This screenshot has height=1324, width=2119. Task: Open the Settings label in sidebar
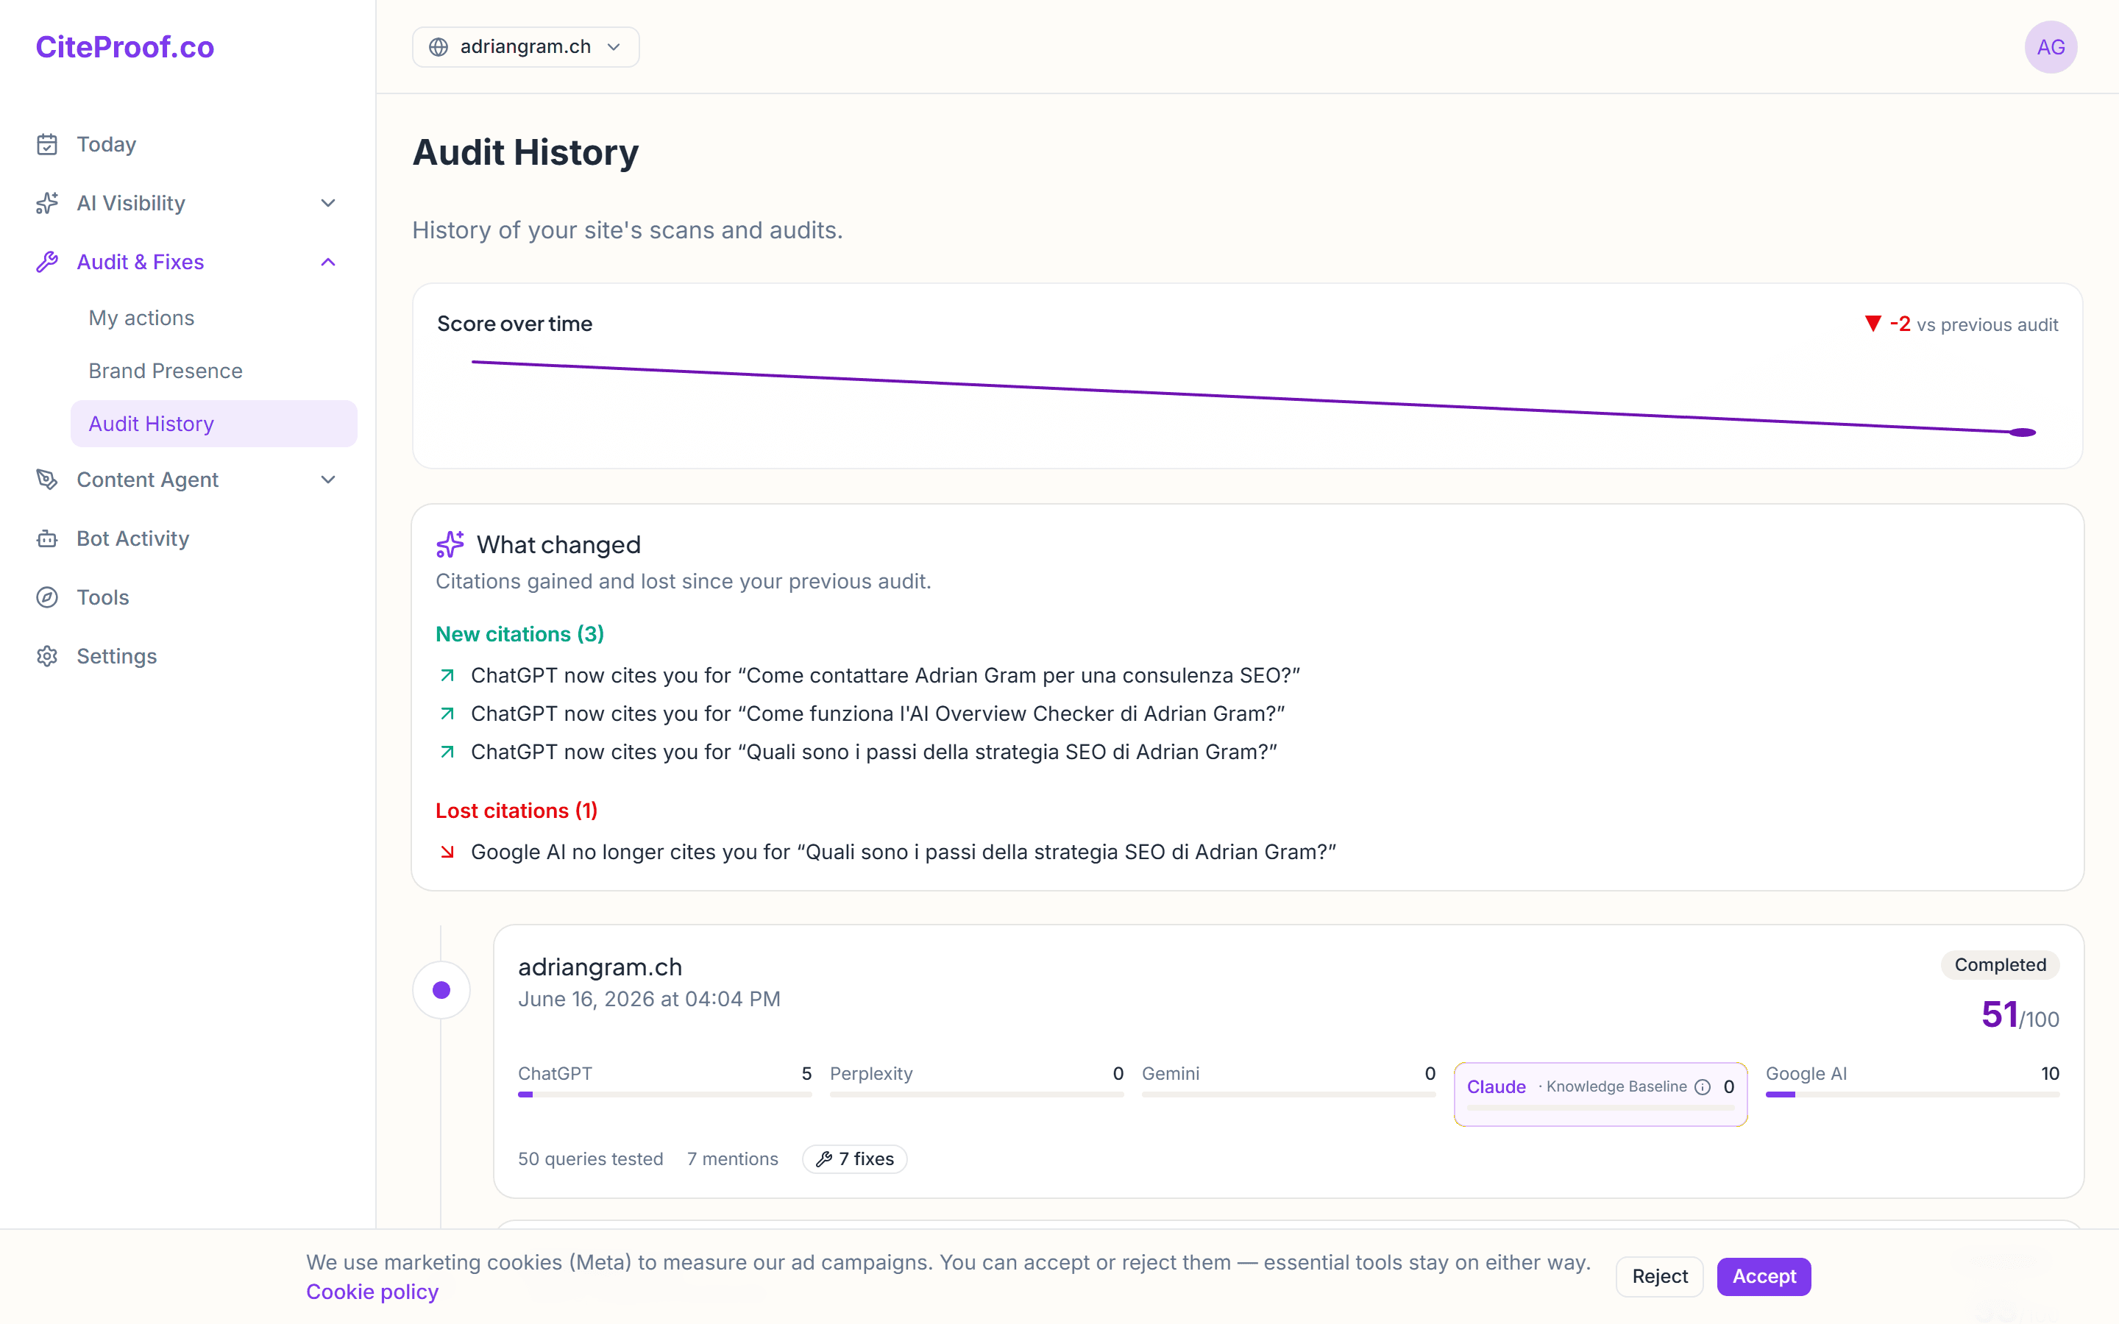click(116, 656)
